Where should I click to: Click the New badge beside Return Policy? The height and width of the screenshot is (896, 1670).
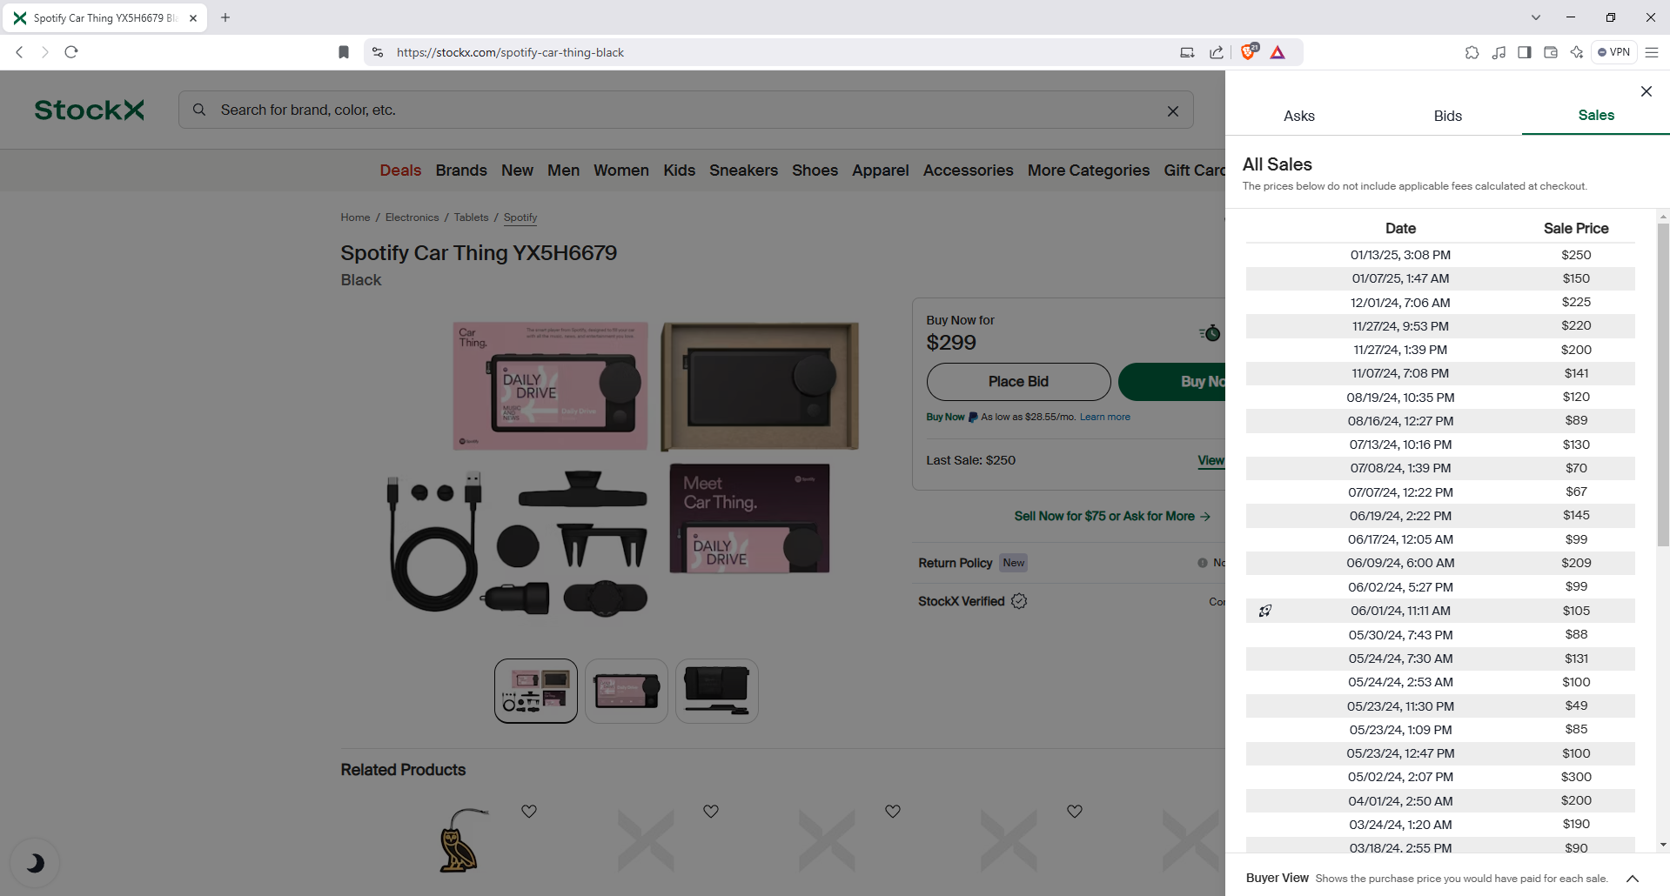click(1013, 563)
